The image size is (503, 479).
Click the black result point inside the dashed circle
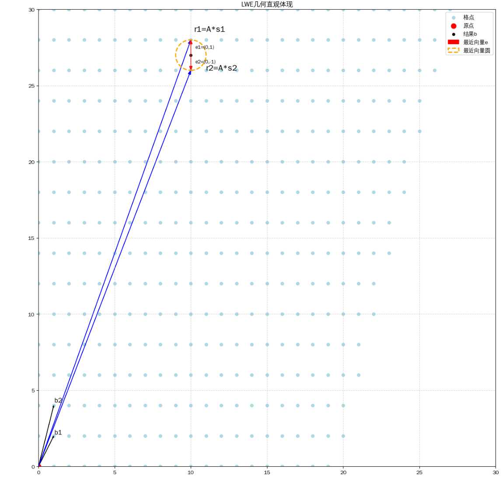[191, 55]
